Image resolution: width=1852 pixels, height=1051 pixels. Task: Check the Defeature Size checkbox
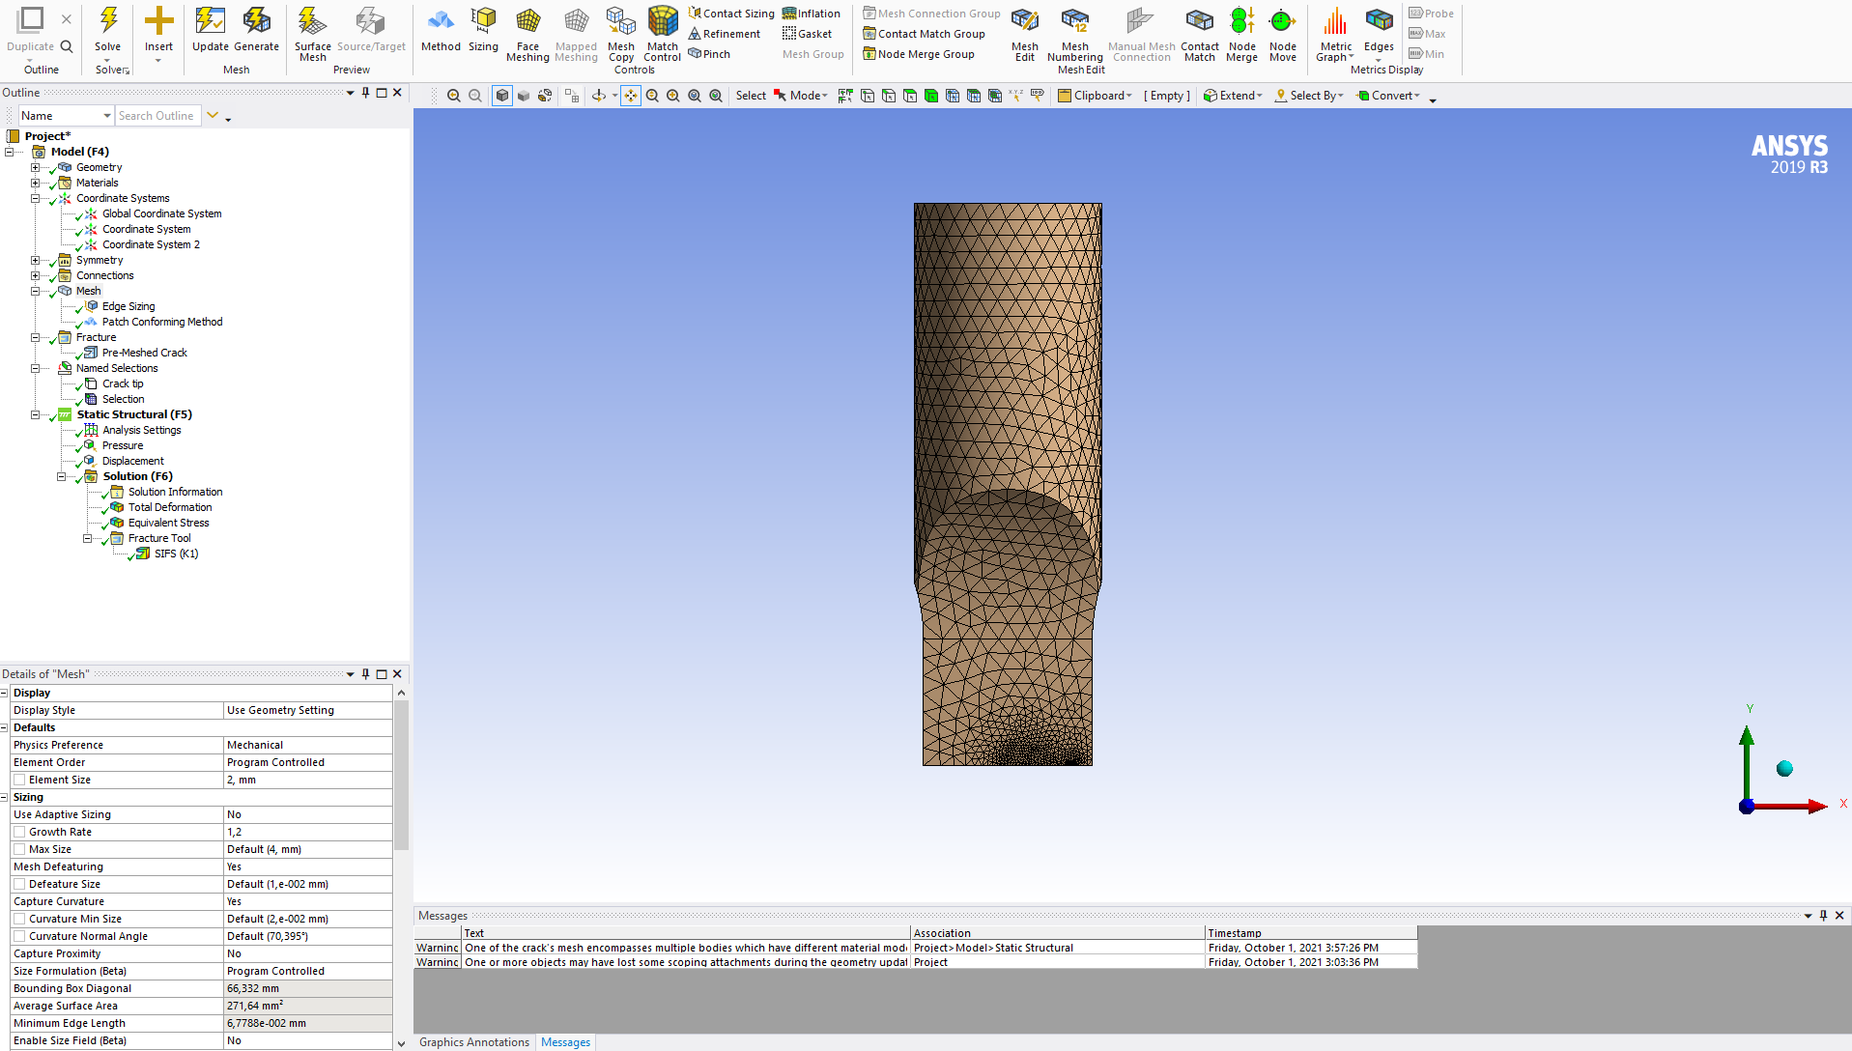click(19, 884)
